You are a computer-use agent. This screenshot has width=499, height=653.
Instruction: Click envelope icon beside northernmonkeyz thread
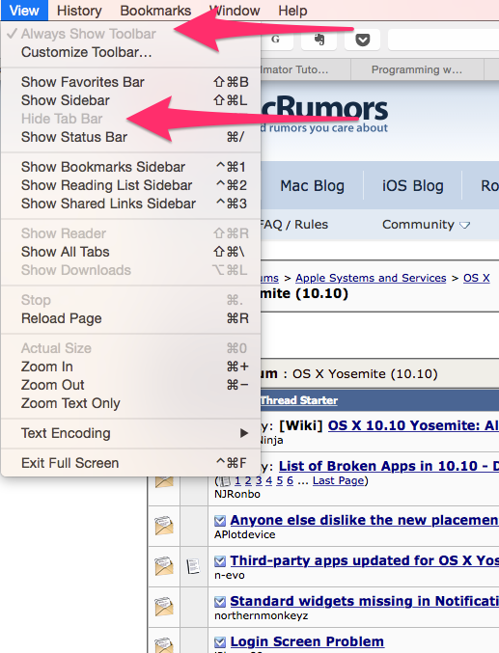164,607
